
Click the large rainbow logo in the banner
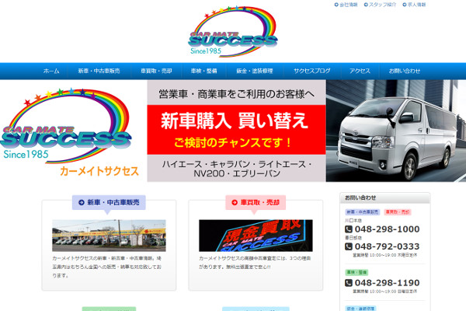tap(66, 126)
